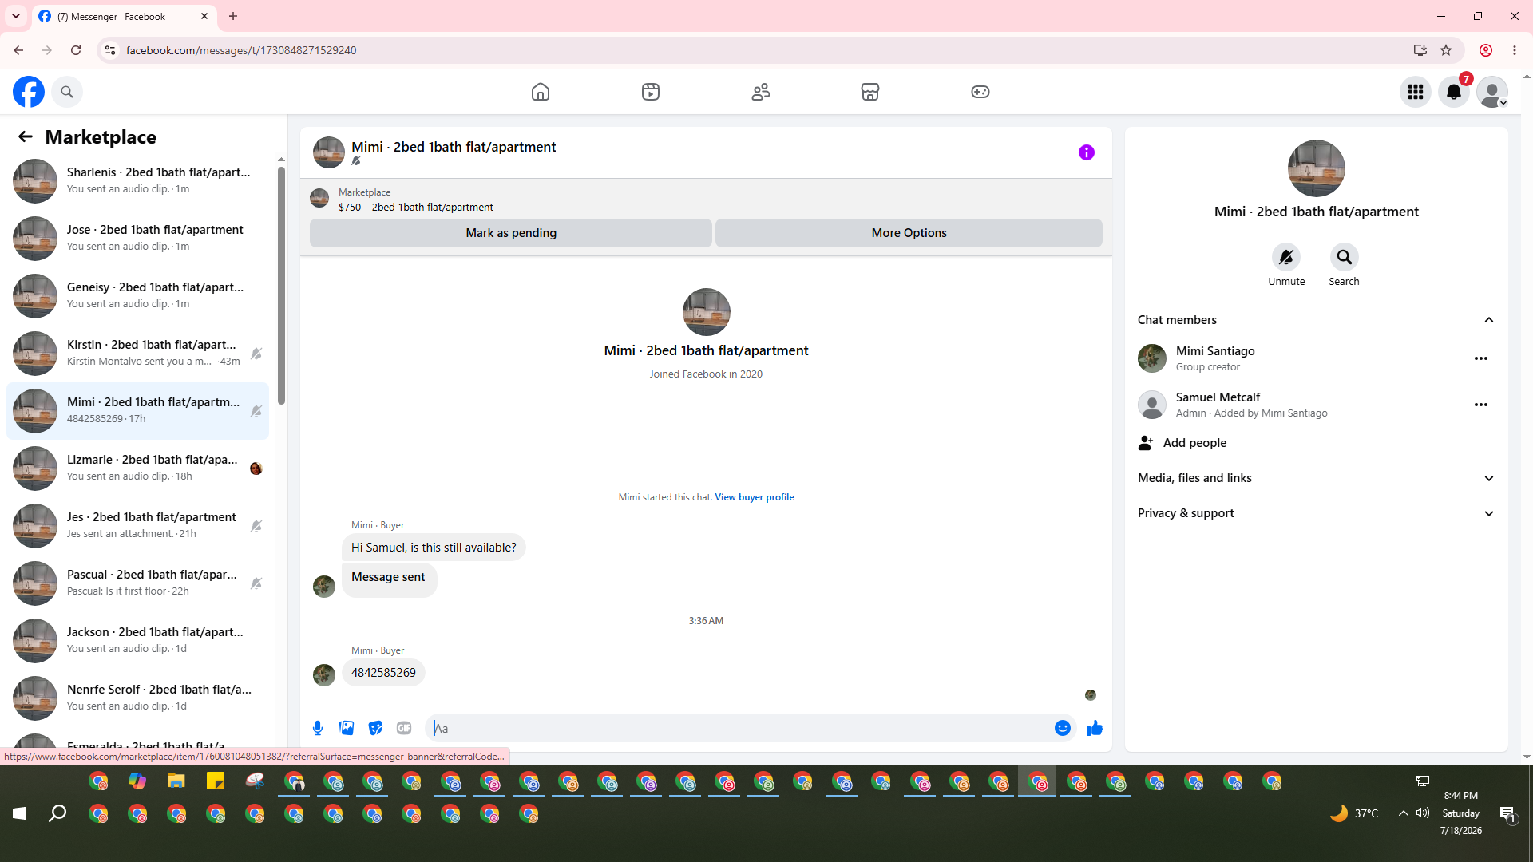This screenshot has height=862, width=1533.
Task: Click the back arrow beside Marketplace
Action: (26, 136)
